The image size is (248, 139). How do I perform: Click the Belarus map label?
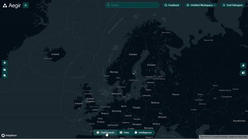coord(155,103)
